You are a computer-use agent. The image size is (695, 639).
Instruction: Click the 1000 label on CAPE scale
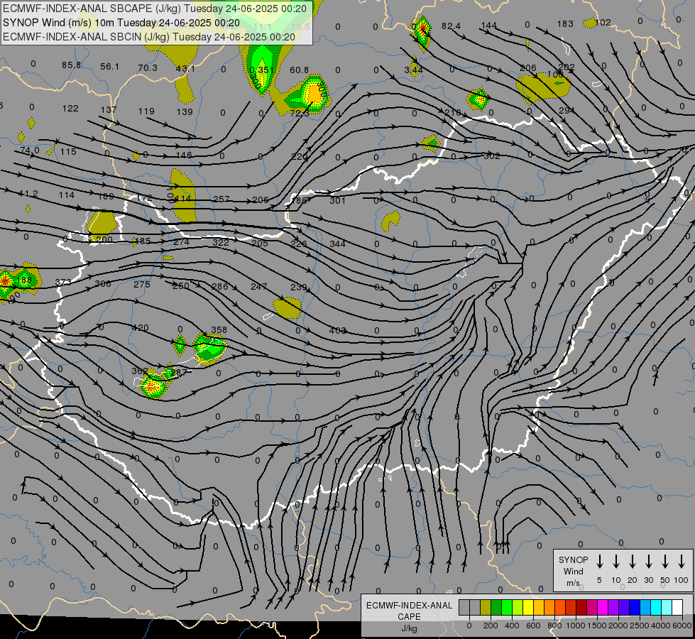tap(575, 626)
